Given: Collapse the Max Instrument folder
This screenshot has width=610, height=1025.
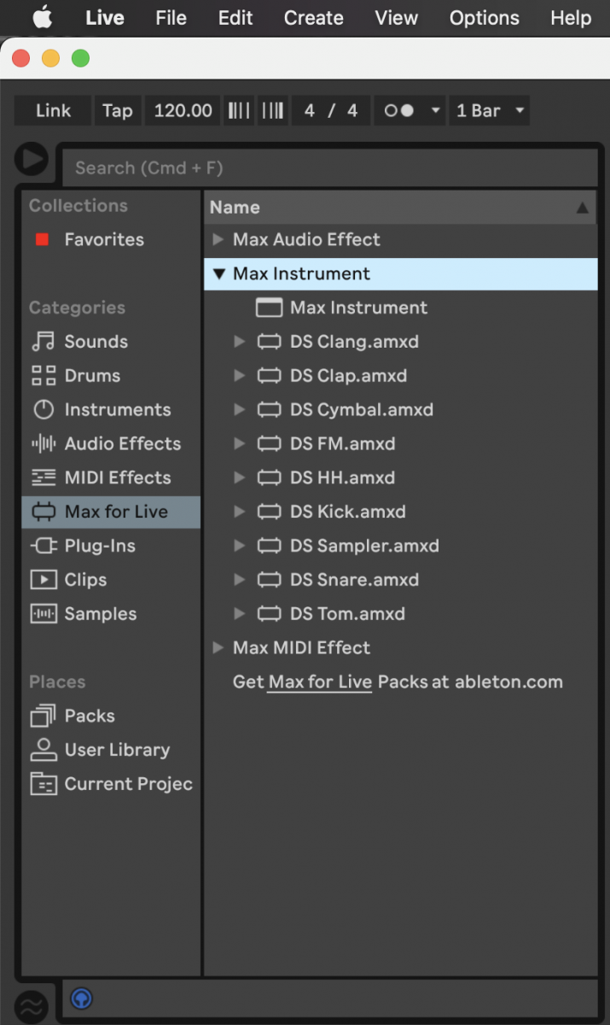Looking at the screenshot, I should pyautogui.click(x=218, y=274).
